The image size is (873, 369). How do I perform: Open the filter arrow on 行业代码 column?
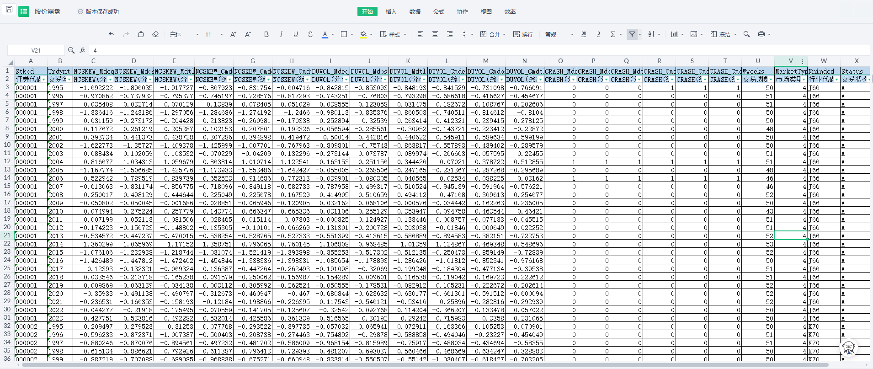click(837, 80)
